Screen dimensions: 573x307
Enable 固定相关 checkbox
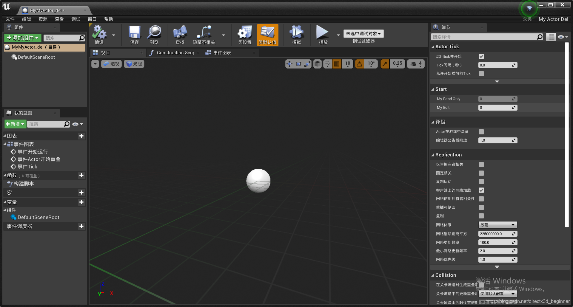[481, 173]
